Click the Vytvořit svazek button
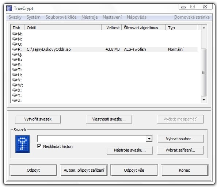The width and height of the screenshot is (217, 187). tap(38, 119)
